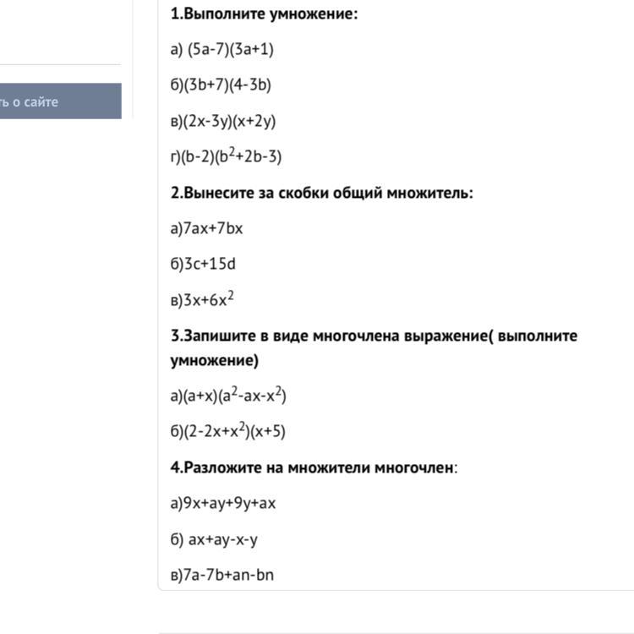Select expression 7a-7b+an-bn
Screen dimensions: 634x634
click(228, 575)
